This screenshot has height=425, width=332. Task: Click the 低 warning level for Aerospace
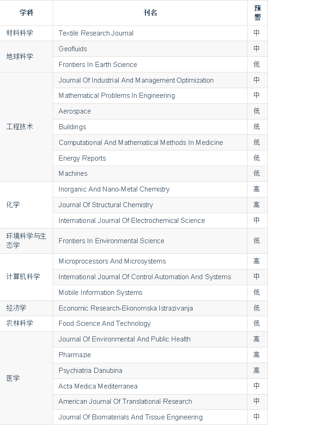click(257, 111)
